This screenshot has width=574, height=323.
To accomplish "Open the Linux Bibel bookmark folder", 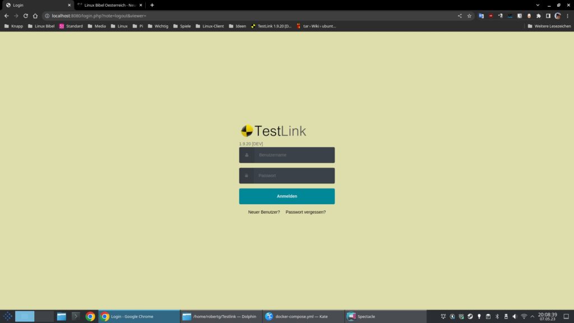I will tap(41, 26).
